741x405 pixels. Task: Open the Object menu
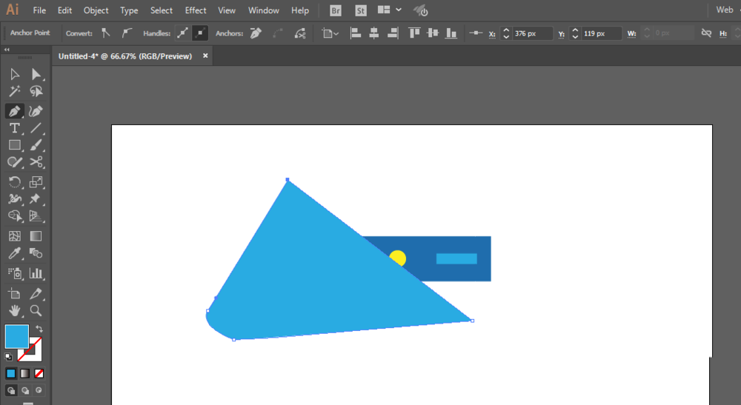point(96,10)
